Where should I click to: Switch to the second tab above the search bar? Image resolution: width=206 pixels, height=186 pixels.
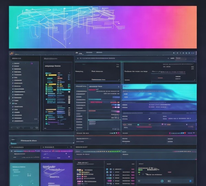[99, 53]
